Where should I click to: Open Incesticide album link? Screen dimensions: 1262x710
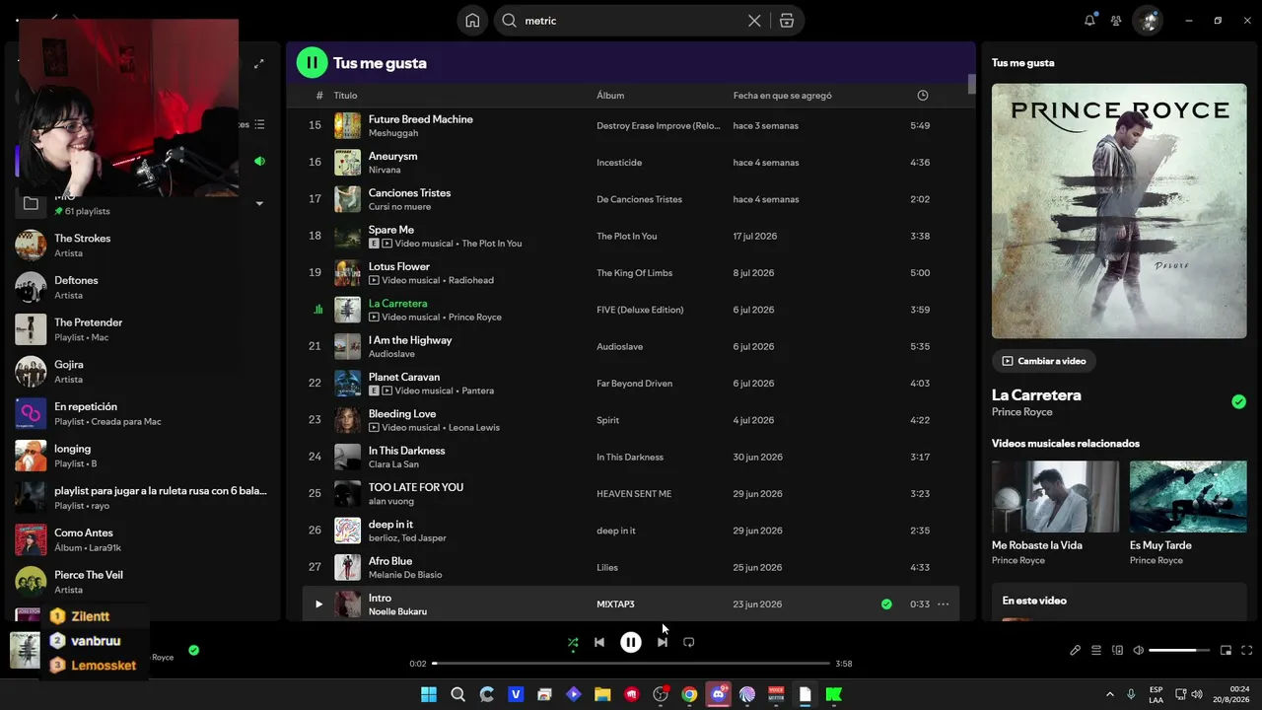[x=619, y=163]
